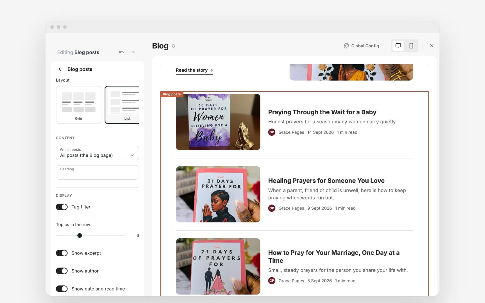The height and width of the screenshot is (303, 485).
Task: Adjust the Topics in the row slider
Action: coord(79,235)
